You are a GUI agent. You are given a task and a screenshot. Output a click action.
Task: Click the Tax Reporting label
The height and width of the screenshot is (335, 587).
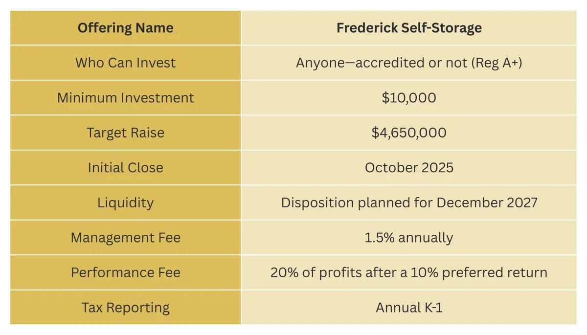point(125,308)
